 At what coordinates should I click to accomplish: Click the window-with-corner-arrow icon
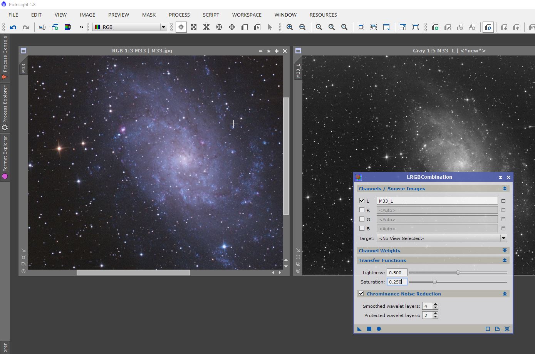386,27
